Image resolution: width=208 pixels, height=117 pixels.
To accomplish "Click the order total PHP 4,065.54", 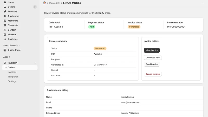I will pyautogui.click(x=56, y=27).
